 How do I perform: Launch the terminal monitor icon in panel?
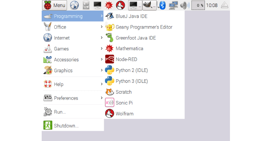[97, 5]
